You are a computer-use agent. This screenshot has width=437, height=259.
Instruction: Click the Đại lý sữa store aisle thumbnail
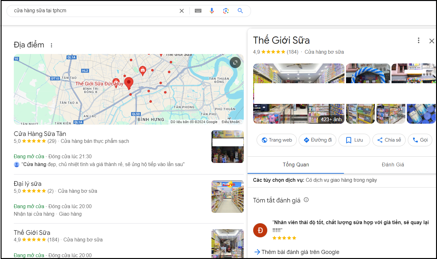pyautogui.click(x=227, y=197)
